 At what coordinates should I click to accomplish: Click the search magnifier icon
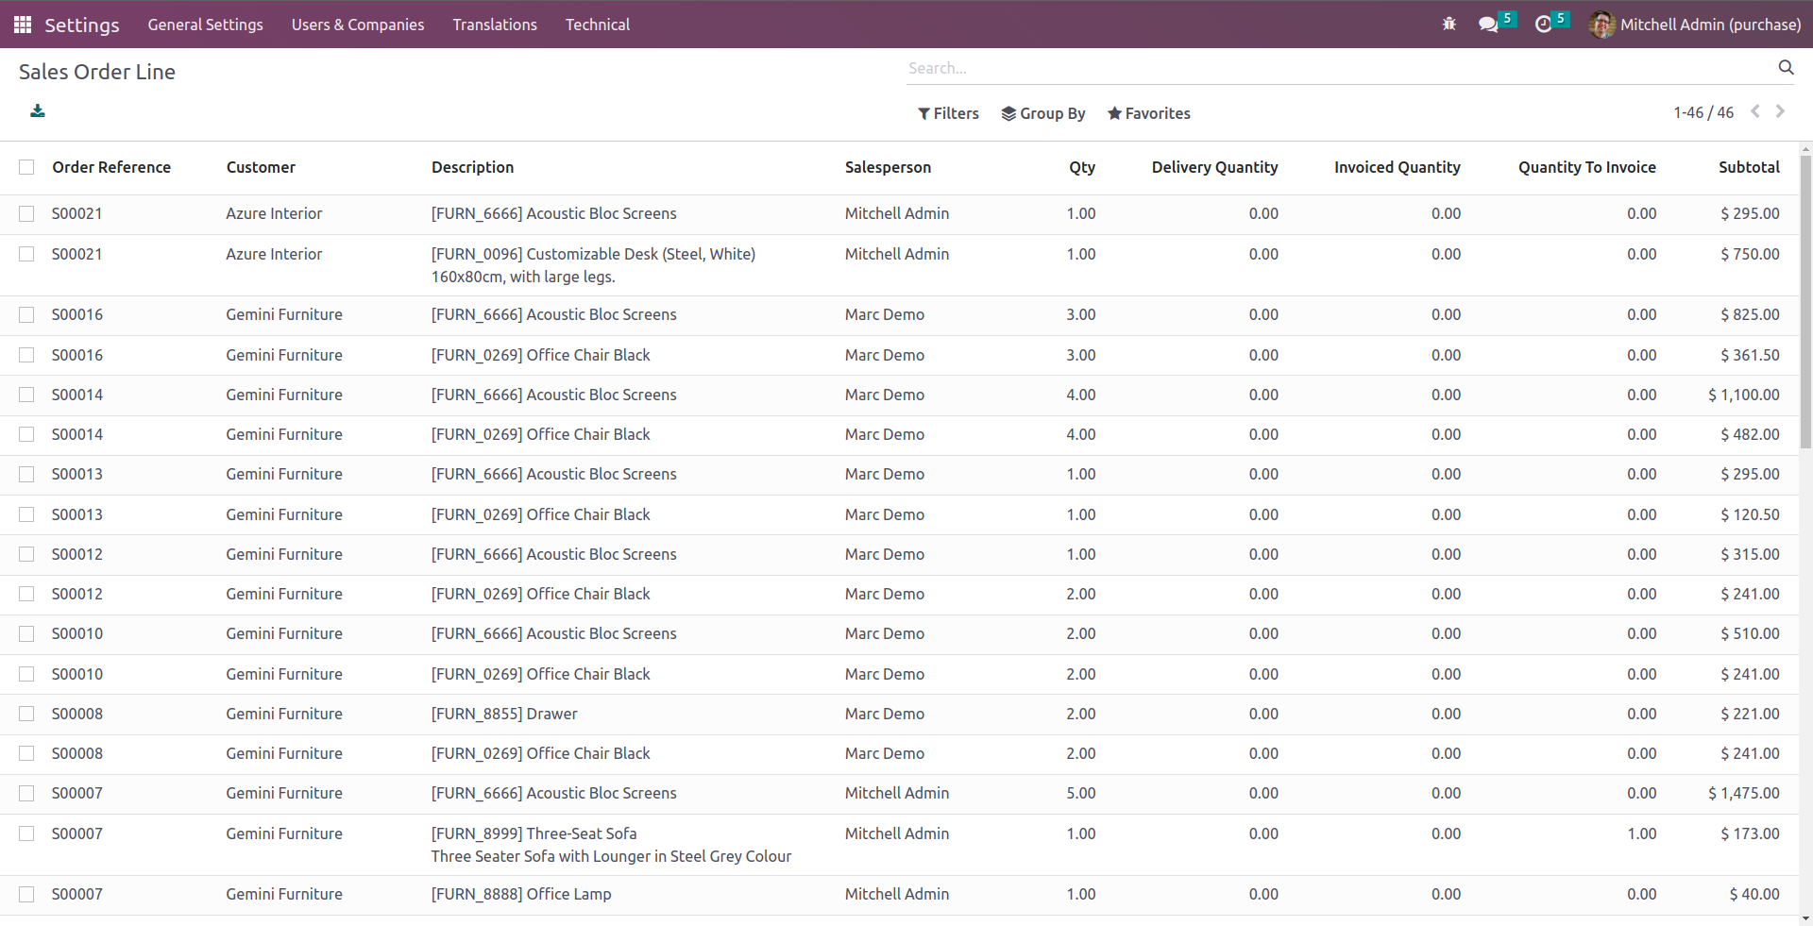1785,67
